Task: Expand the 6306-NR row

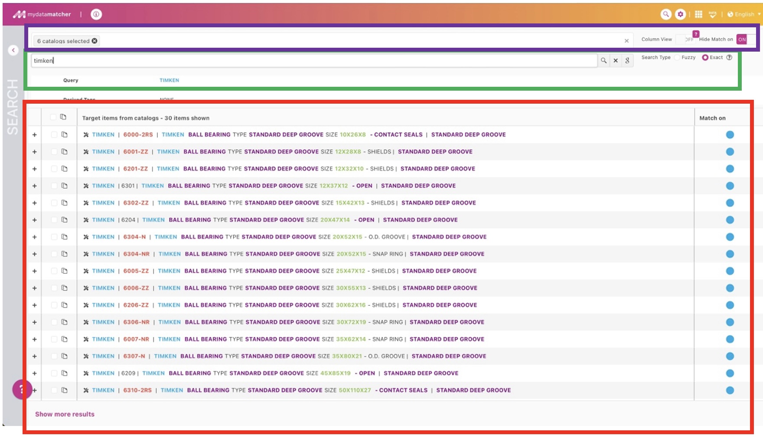Action: click(34, 322)
